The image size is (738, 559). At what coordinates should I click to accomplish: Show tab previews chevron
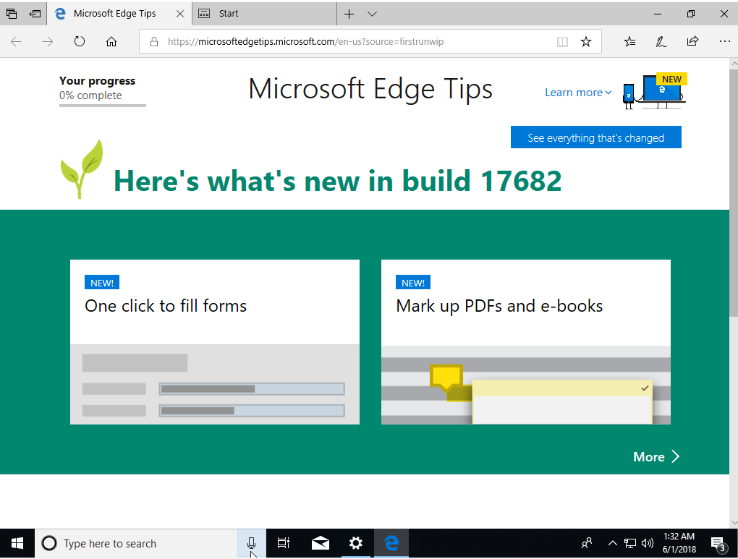tap(372, 14)
